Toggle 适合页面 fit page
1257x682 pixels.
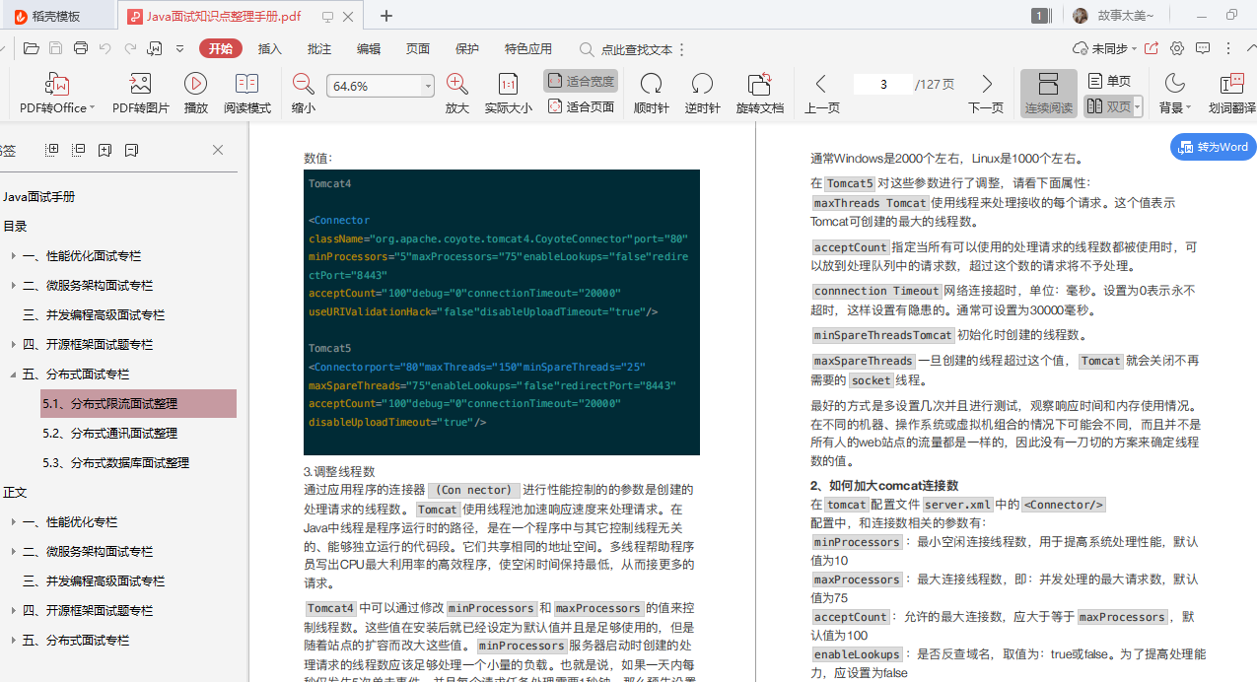(581, 106)
